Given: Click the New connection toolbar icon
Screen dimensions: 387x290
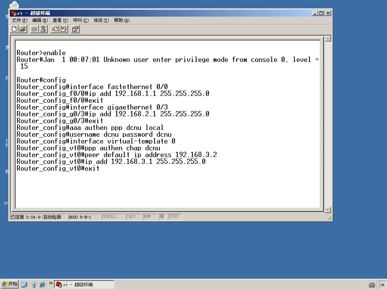Looking at the screenshot, I should click(x=14, y=29).
